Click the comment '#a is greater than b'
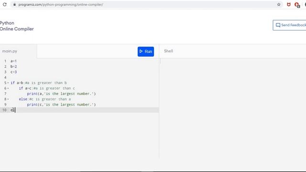This screenshot has height=172, width=306. coord(46,83)
